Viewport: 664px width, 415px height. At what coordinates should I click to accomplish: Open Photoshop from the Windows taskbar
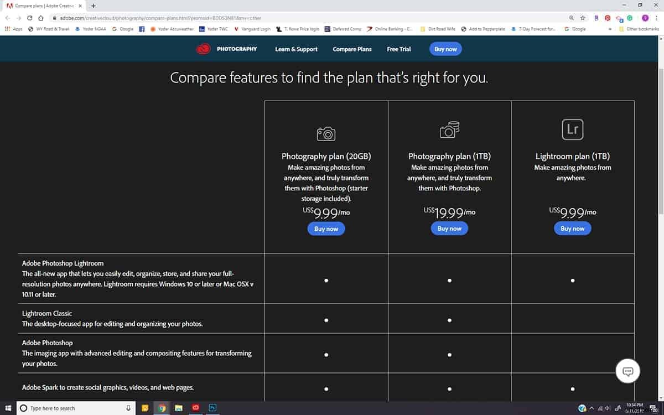pos(212,408)
